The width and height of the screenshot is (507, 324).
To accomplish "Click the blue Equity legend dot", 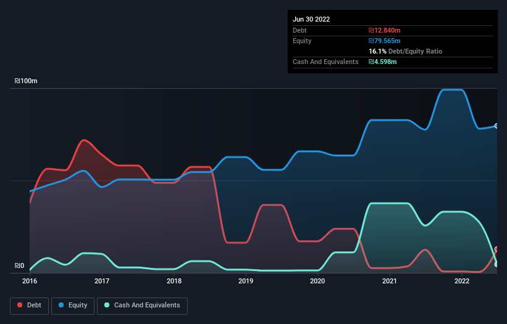I will [61, 305].
